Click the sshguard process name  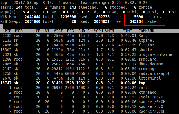[x=147, y=59]
